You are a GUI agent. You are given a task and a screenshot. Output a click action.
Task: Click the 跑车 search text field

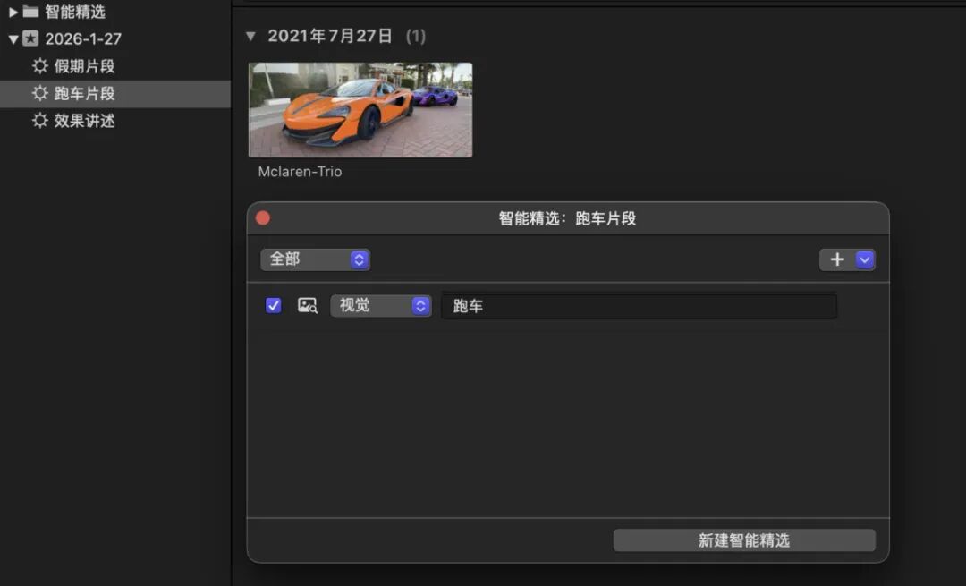tap(639, 306)
